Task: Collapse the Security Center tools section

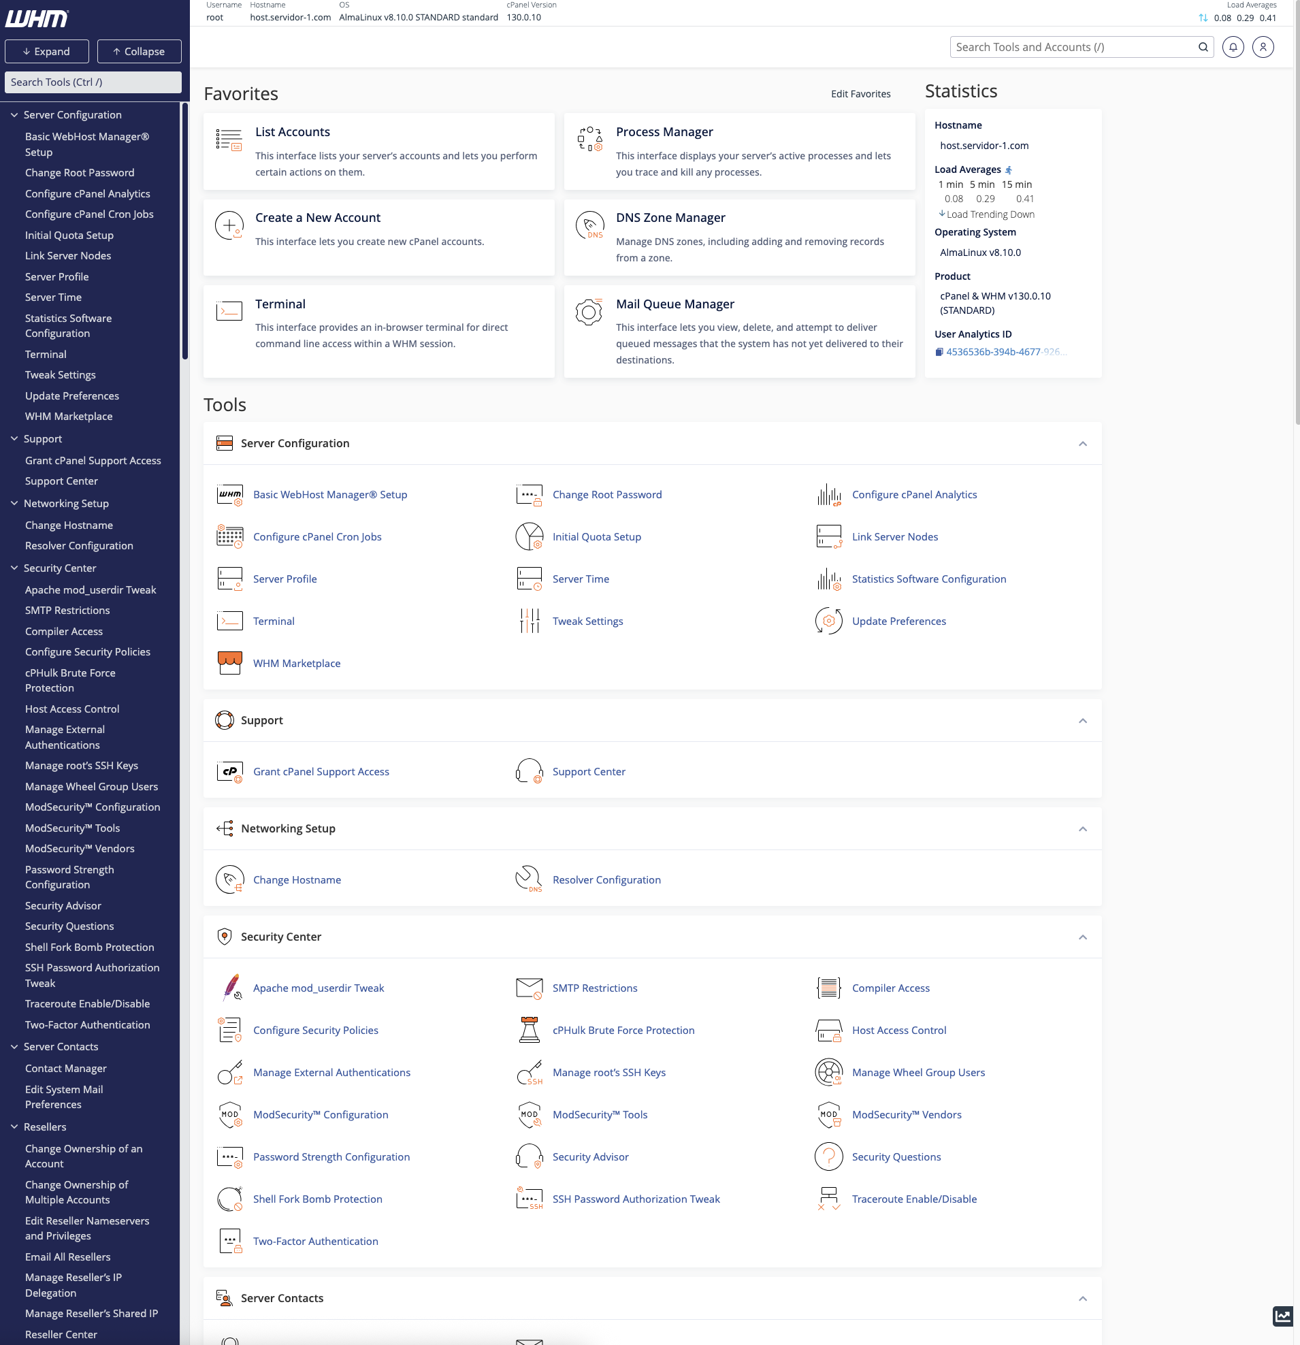Action: [1082, 937]
